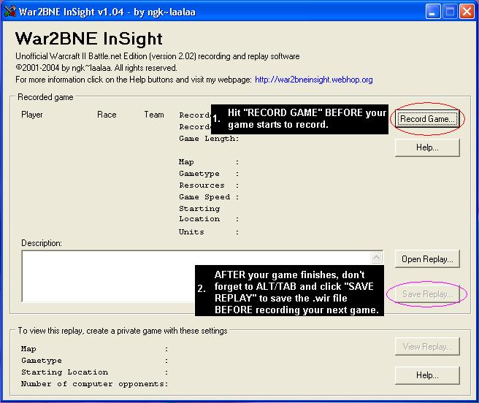479x403 pixels.
Task: Click the View Replay button
Action: pyautogui.click(x=427, y=347)
